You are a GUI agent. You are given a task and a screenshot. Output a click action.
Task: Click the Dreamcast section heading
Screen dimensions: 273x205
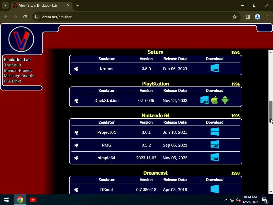(155, 173)
